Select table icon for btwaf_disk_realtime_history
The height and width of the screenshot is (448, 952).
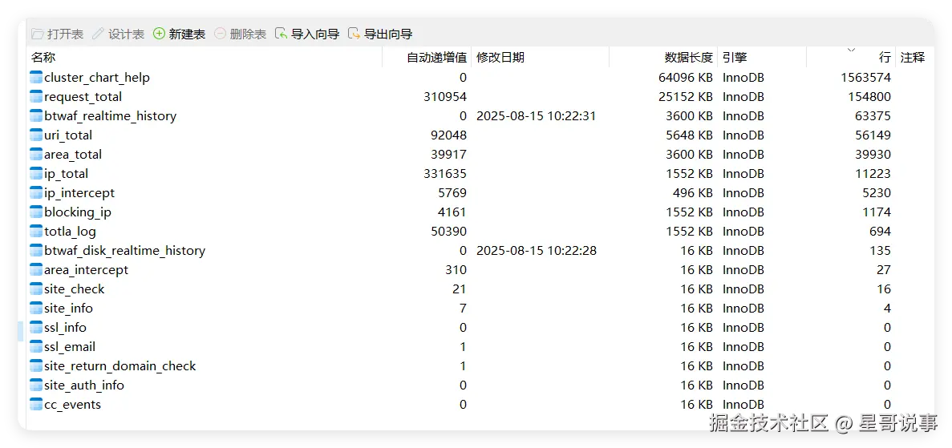point(36,251)
